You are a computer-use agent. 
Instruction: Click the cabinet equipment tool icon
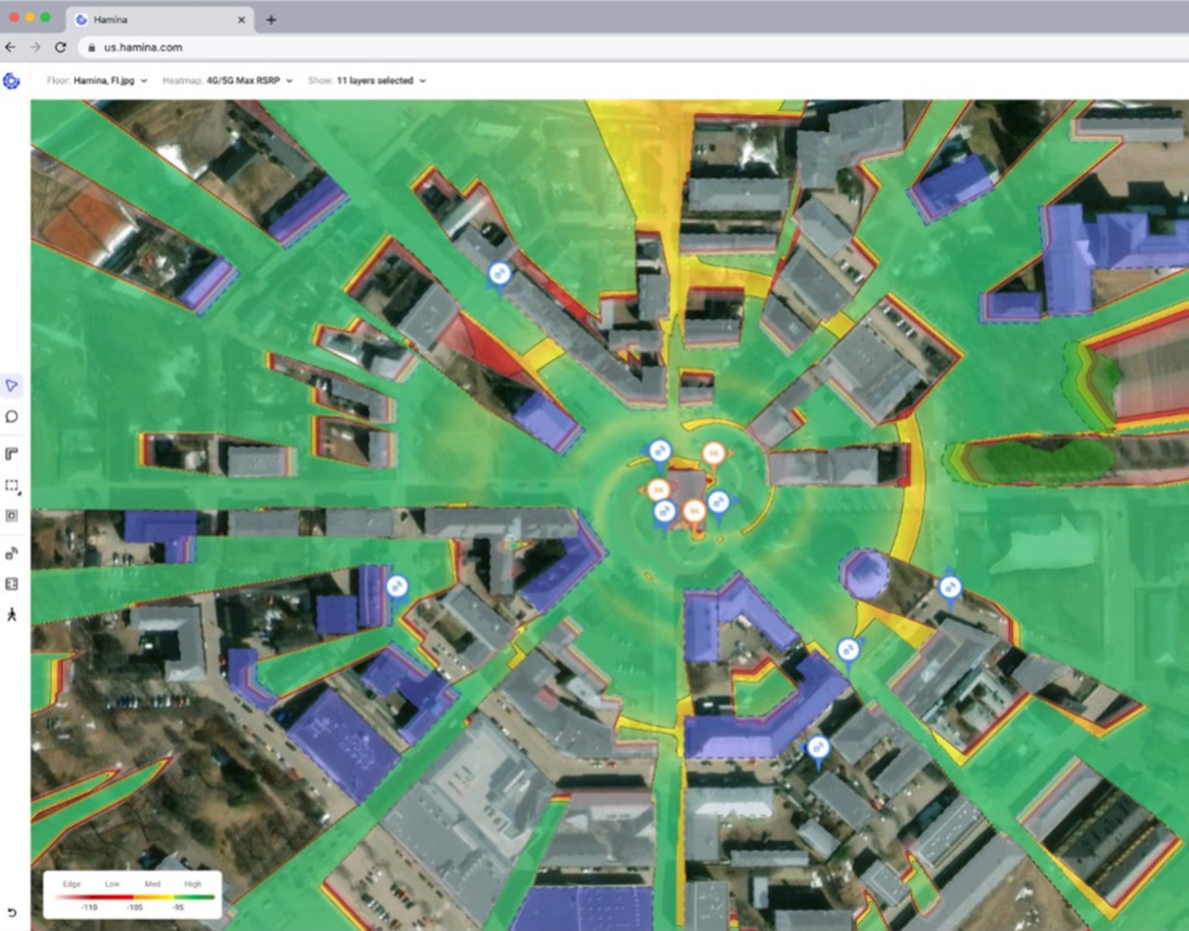point(11,584)
